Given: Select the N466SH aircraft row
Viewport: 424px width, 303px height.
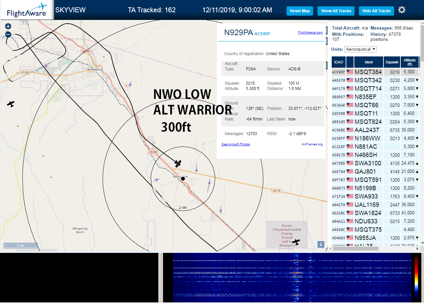Looking at the screenshot, I should (376, 155).
